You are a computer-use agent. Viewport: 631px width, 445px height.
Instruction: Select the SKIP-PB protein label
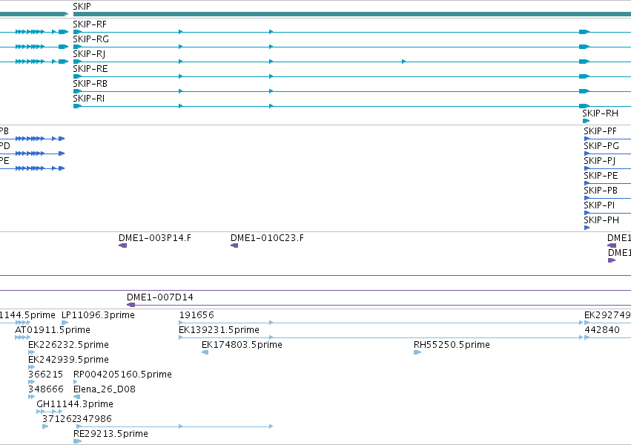point(601,191)
